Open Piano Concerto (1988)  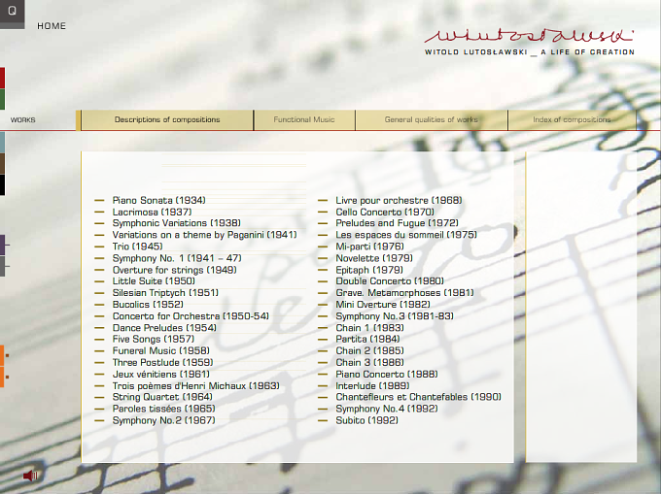click(x=387, y=375)
